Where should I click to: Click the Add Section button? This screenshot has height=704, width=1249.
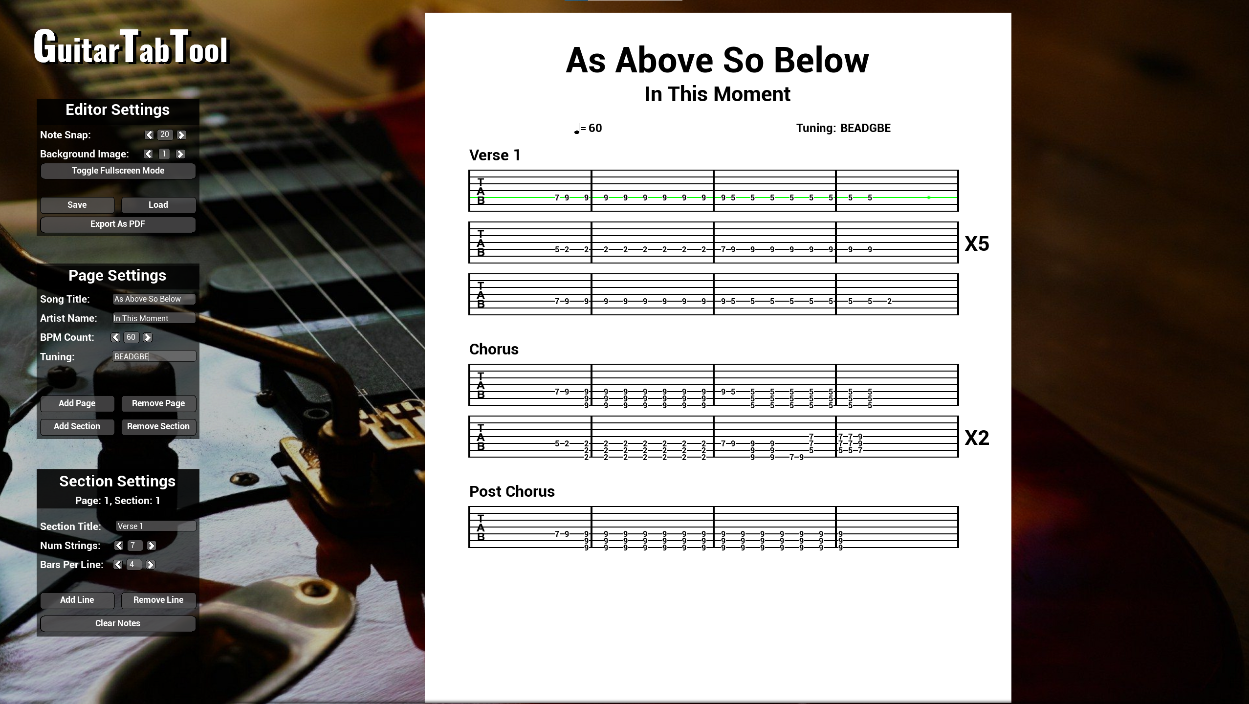[76, 426]
